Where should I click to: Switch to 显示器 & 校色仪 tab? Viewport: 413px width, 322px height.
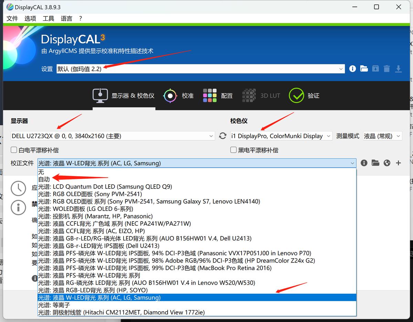tap(124, 96)
